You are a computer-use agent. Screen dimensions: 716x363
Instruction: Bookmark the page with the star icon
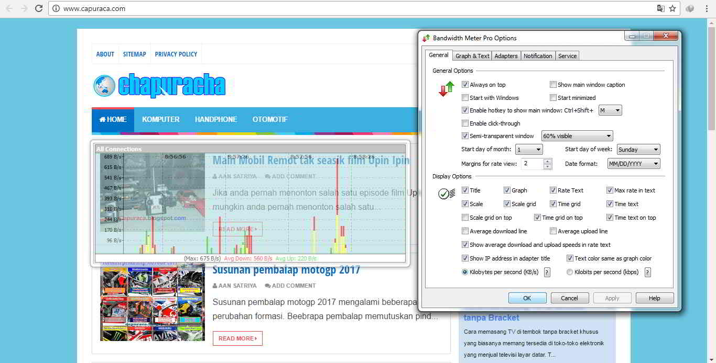point(672,8)
